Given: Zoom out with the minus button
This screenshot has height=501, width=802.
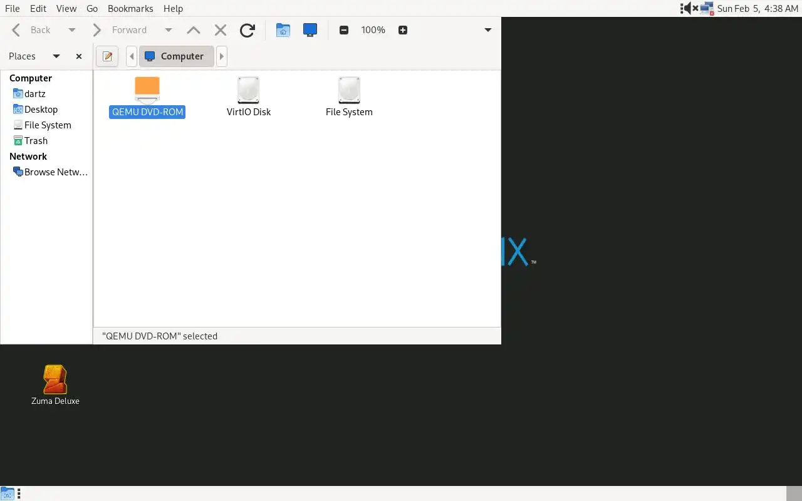Looking at the screenshot, I should [x=343, y=30].
